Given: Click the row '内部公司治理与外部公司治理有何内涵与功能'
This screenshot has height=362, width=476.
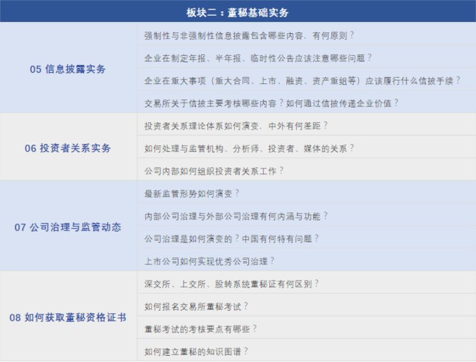Looking at the screenshot, I should click(236, 215).
